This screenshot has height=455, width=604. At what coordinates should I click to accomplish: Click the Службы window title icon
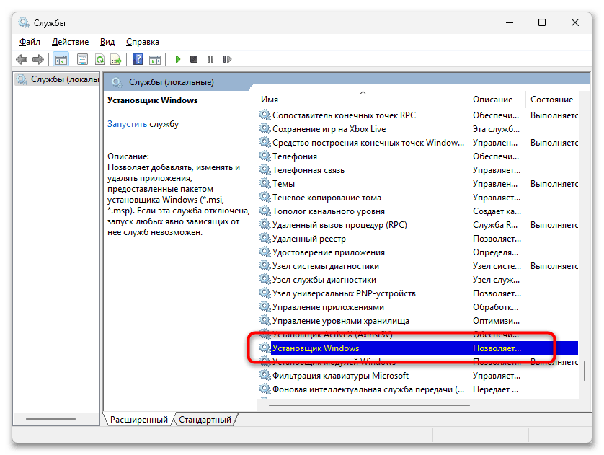coord(24,23)
